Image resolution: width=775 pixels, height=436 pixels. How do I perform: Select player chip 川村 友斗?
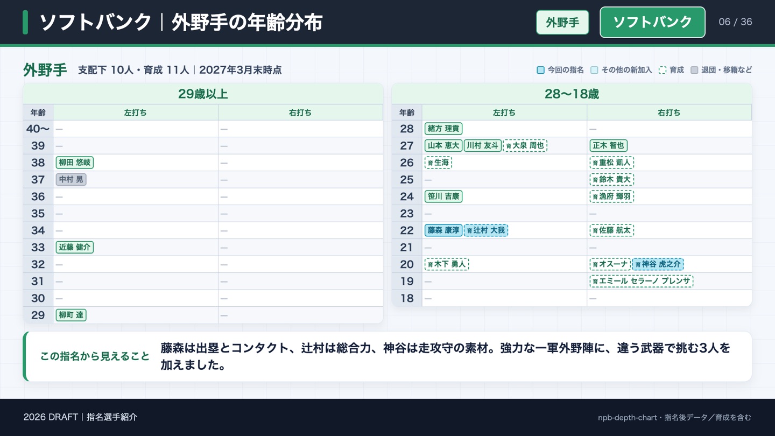click(483, 146)
